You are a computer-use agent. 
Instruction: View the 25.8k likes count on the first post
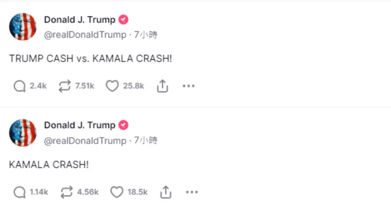(133, 86)
